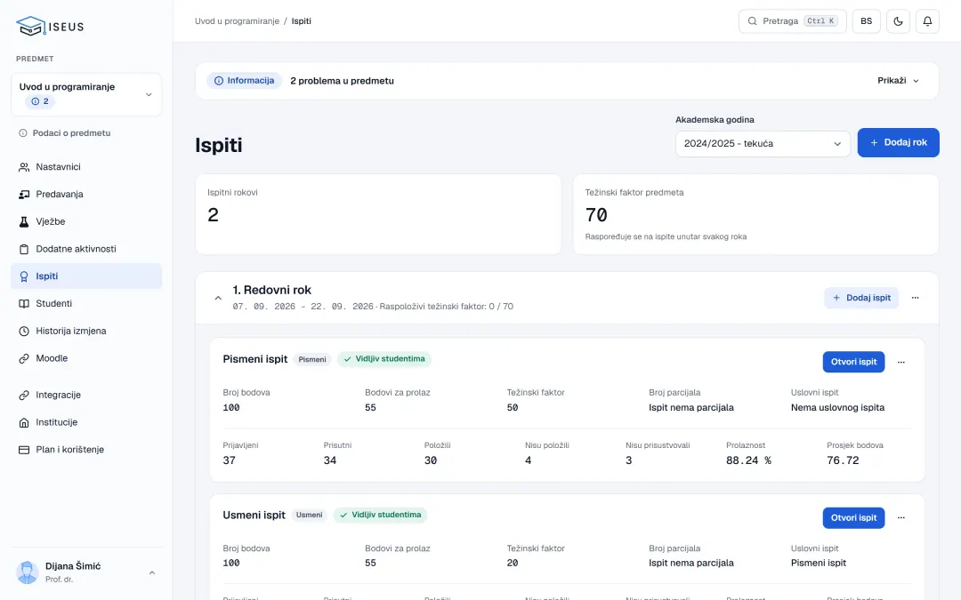Open the three-dot menu for Pismeni ispit
Screen dimensions: 961x600
click(x=900, y=362)
